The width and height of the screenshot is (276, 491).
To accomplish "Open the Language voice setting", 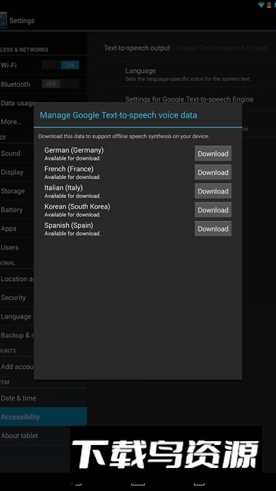I will coord(188,74).
